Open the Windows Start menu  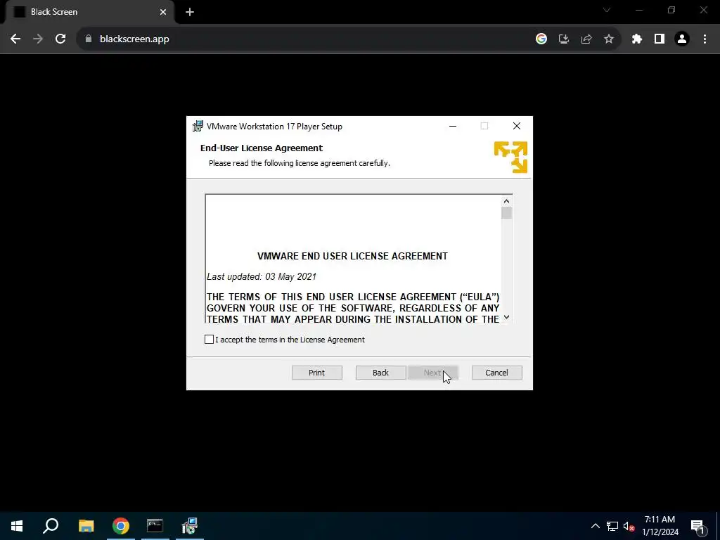17,526
